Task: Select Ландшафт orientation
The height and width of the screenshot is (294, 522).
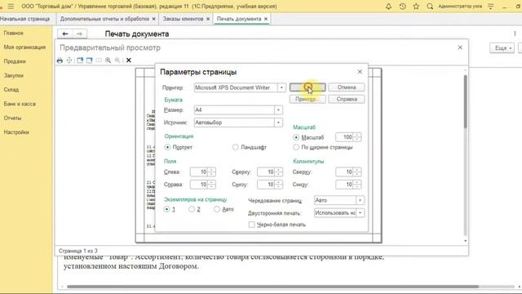Action: 236,147
